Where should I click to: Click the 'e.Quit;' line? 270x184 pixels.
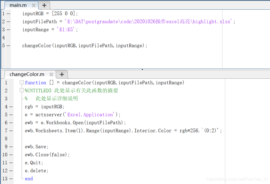(x=34, y=163)
